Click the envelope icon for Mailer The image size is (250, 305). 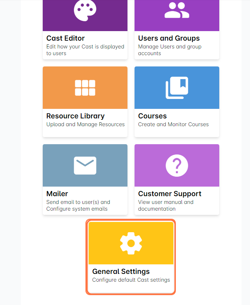click(85, 165)
